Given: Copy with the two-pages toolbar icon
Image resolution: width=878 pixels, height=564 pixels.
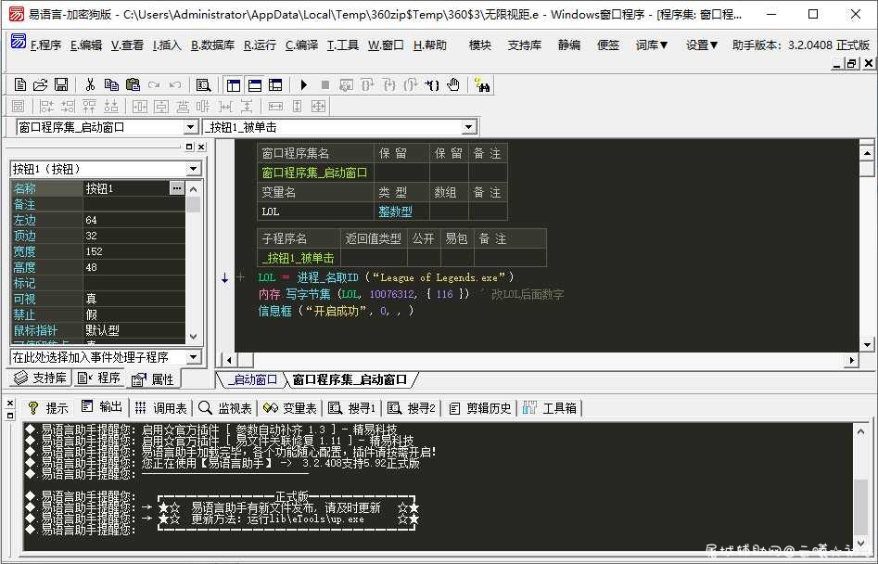Looking at the screenshot, I should coord(111,85).
